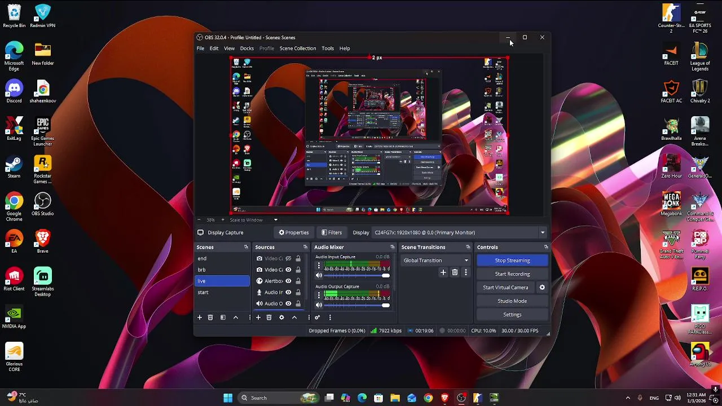
Task: Open source properties gear in Sources toolbar
Action: point(281,317)
